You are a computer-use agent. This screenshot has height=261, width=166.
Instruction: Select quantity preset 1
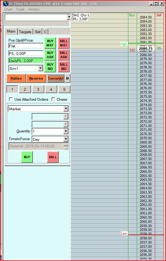tap(12, 90)
